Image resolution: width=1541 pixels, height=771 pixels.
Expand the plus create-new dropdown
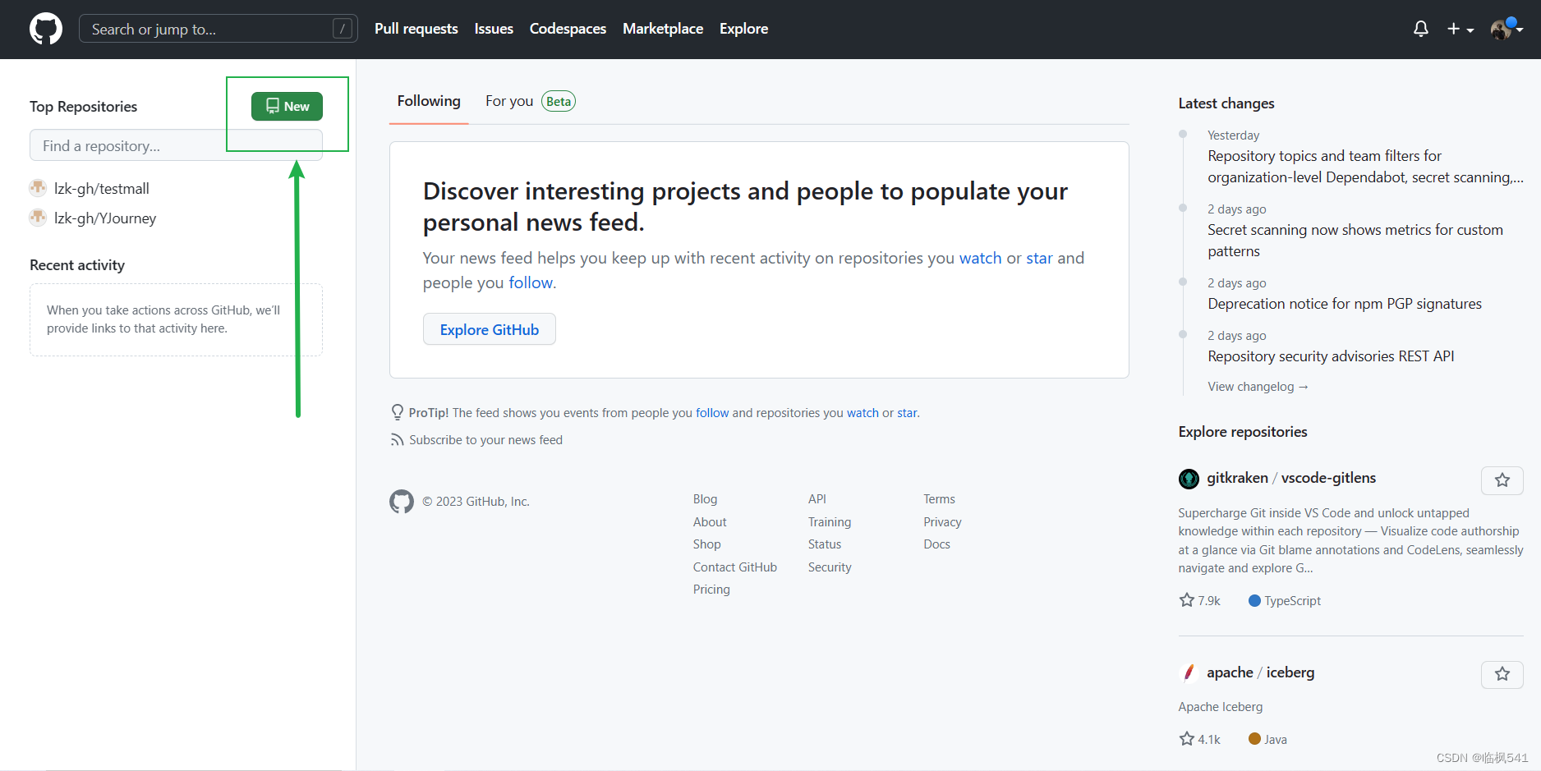click(x=1460, y=29)
